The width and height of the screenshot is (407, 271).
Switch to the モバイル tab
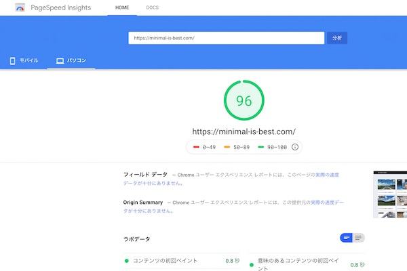coord(24,60)
